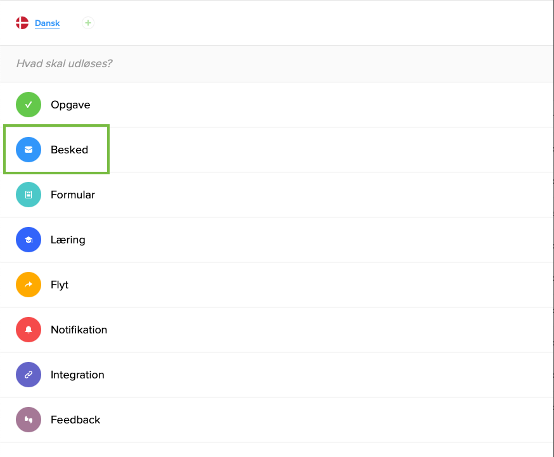This screenshot has width=554, height=457.
Task: Add a language with plus button
Action: tap(88, 23)
